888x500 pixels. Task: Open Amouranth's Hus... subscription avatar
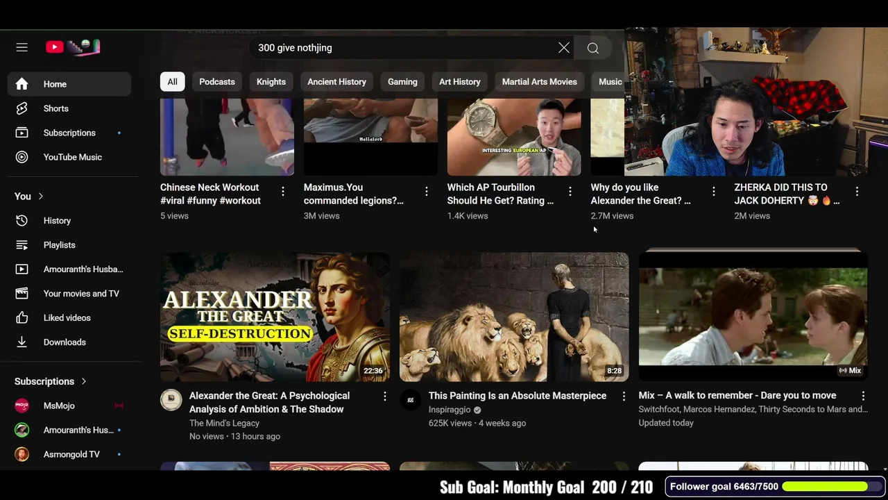(22, 430)
